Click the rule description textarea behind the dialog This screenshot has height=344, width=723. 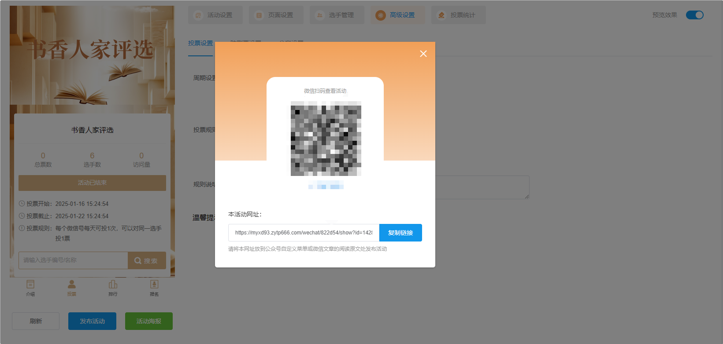(x=482, y=187)
